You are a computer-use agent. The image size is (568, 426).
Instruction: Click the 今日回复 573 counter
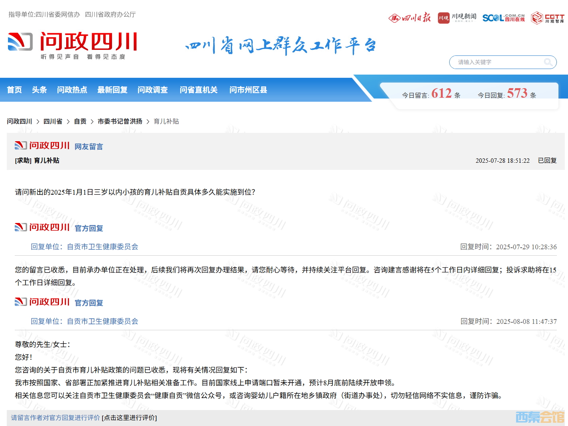pyautogui.click(x=507, y=93)
